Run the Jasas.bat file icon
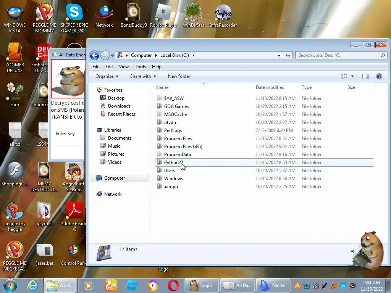The height and width of the screenshot is (293, 391). (x=45, y=254)
